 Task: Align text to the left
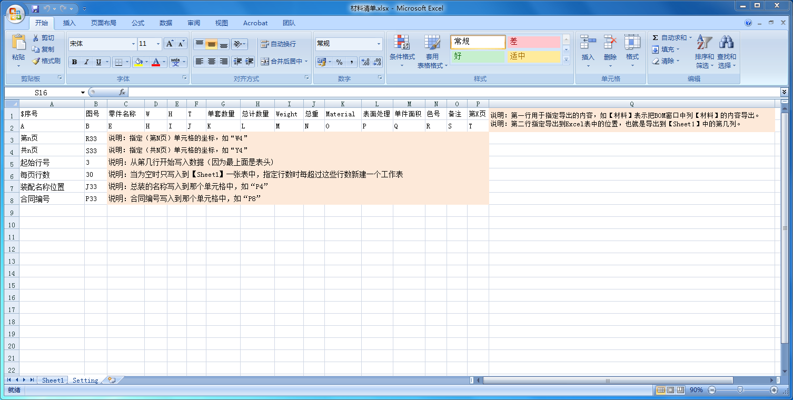tap(199, 62)
